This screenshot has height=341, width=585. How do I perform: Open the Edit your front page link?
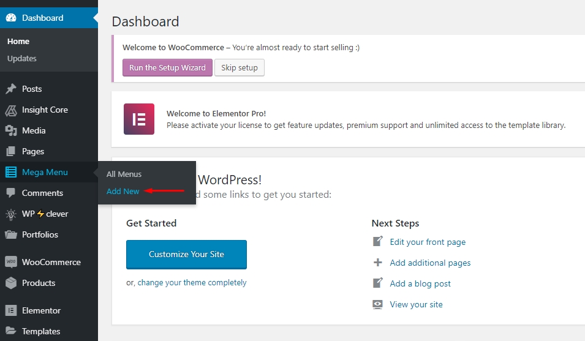coord(428,242)
